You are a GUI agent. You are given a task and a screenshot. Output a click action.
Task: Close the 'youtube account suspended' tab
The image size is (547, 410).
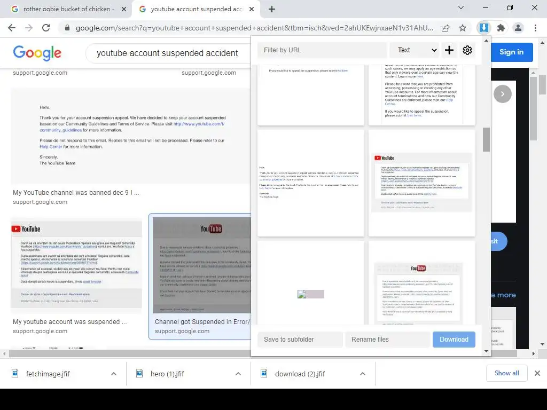(252, 9)
